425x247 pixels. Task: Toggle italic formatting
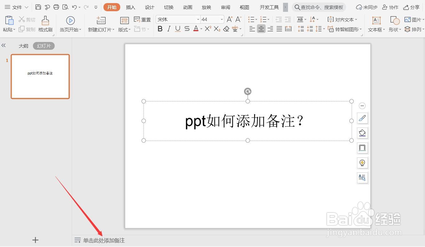coord(169,29)
